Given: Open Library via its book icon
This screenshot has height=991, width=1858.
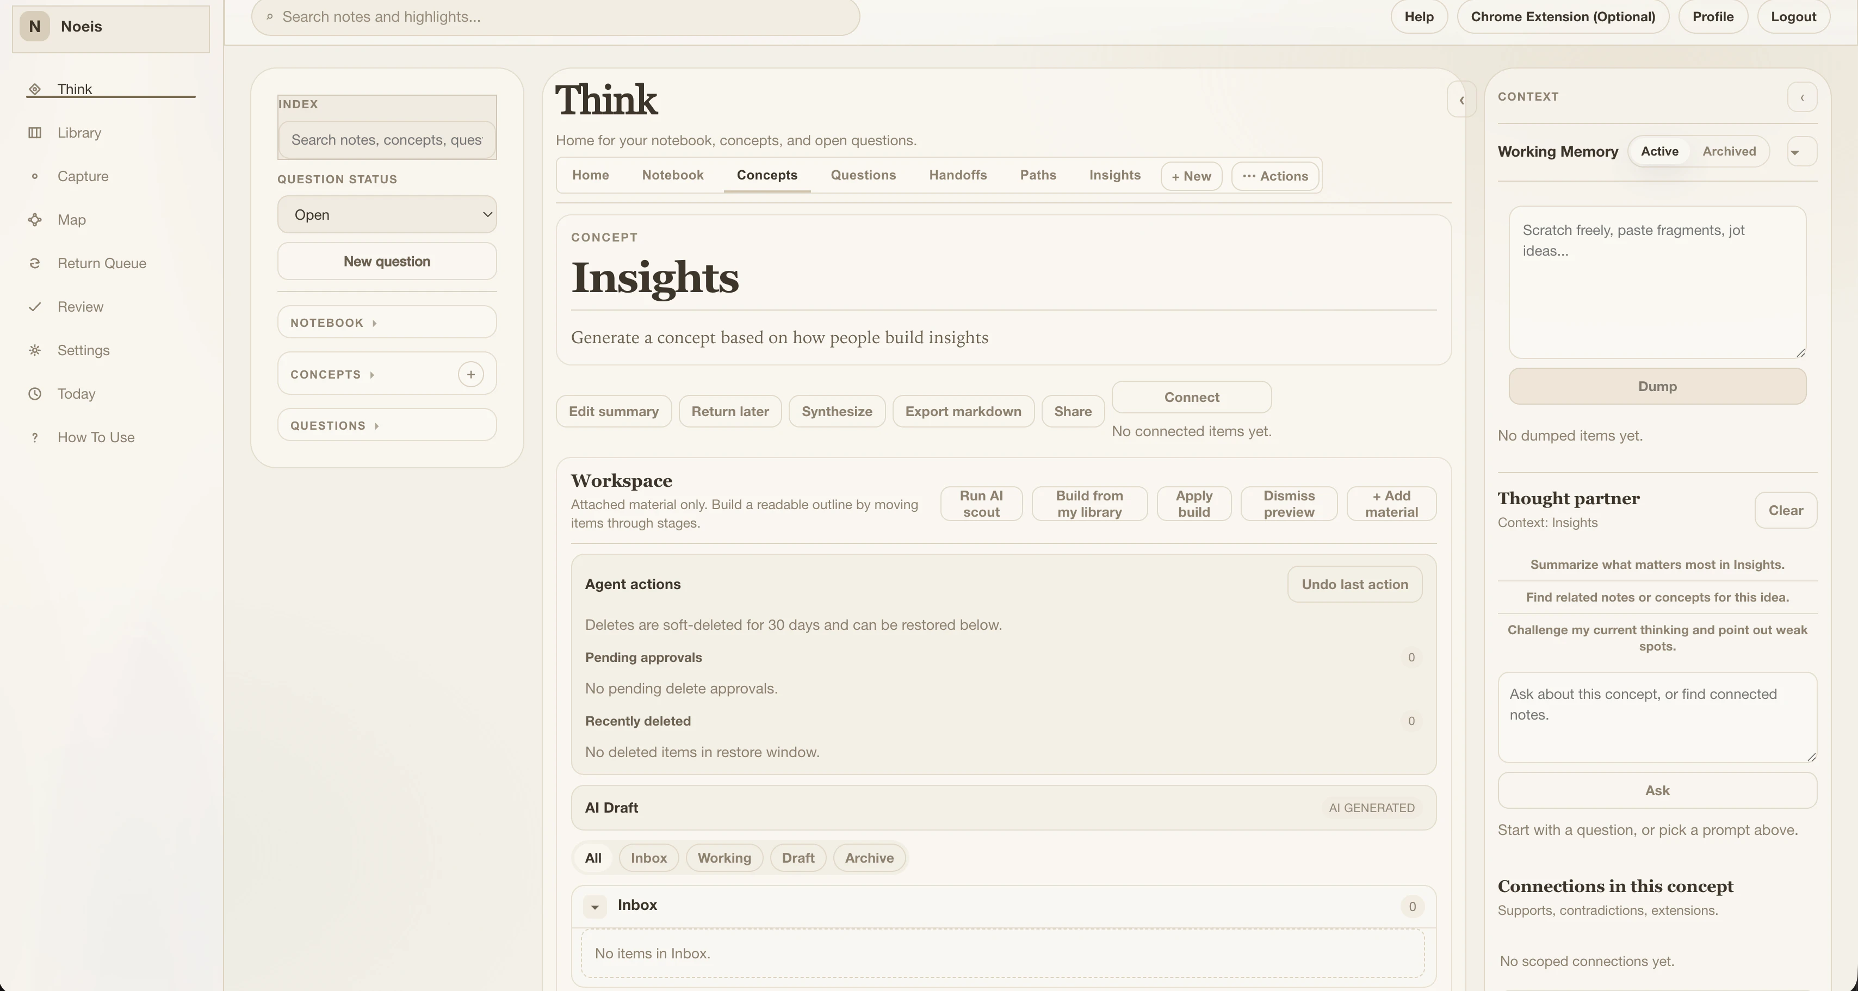Looking at the screenshot, I should pyautogui.click(x=35, y=133).
